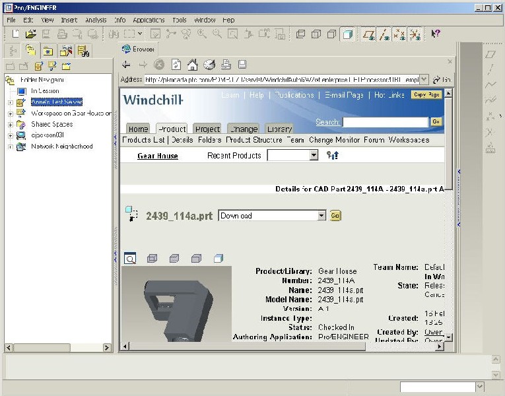Click the Windchill Search text field
Viewport: 505px width, 396px height.
(386, 122)
